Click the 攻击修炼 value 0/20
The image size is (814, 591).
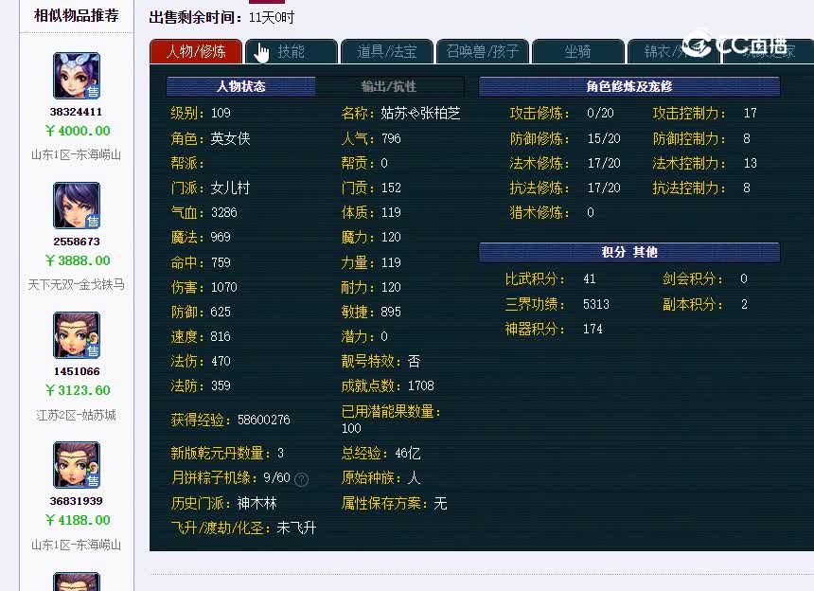coord(600,114)
